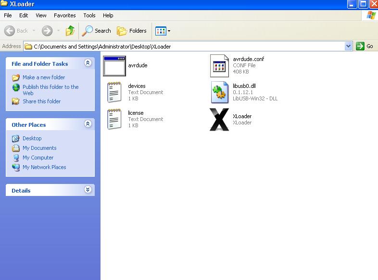Click the Share this folder icon
Screen dimensions: 378x280
[x=16, y=101]
